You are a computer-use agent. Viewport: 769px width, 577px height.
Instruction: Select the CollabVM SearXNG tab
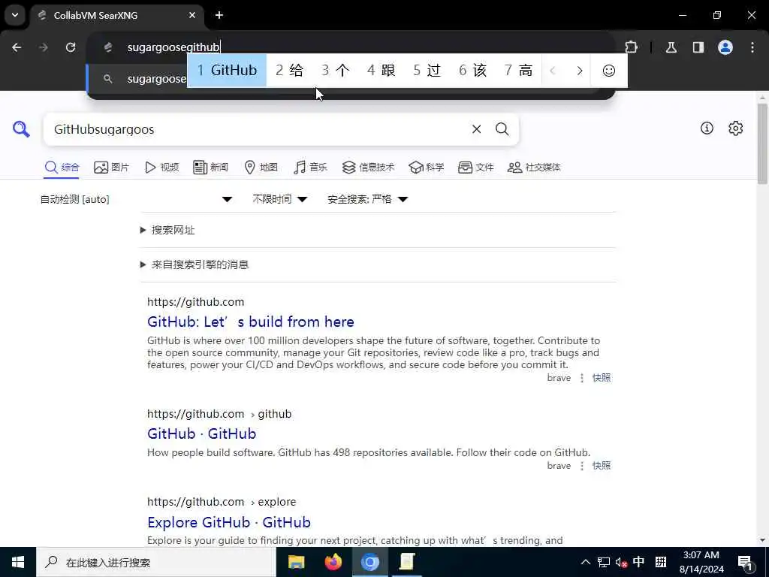click(116, 15)
